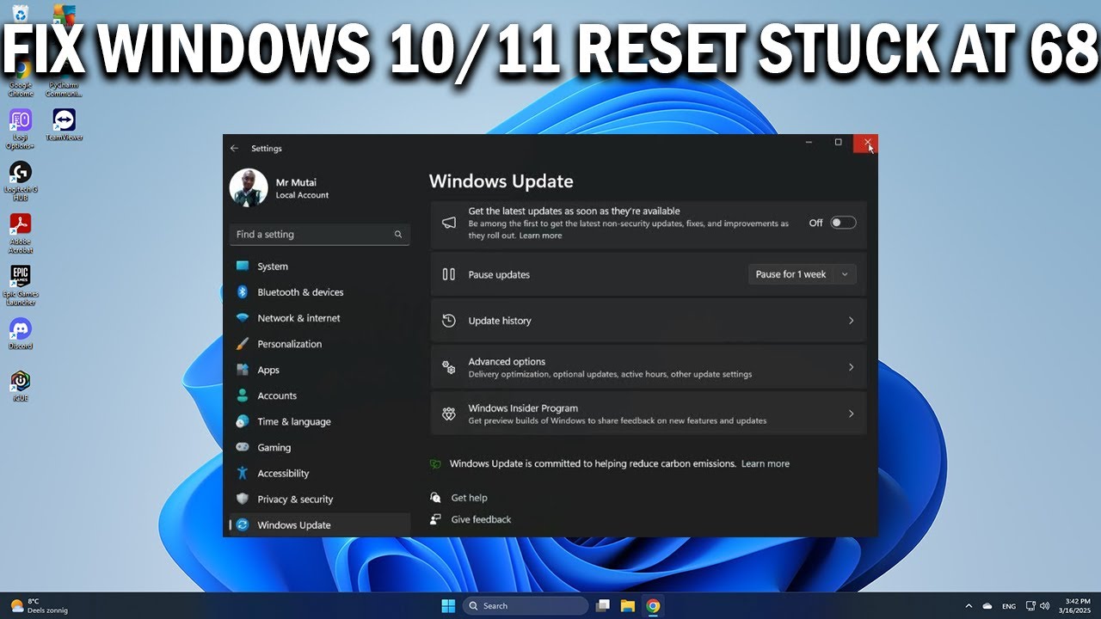Click the Advanced options gear icon
This screenshot has height=619, width=1101.
449,367
